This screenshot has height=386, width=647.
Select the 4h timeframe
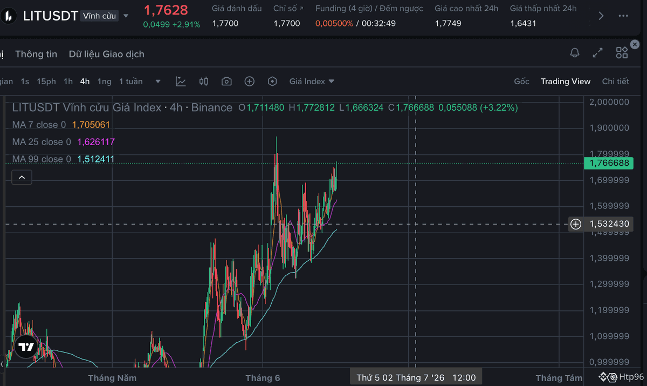85,82
